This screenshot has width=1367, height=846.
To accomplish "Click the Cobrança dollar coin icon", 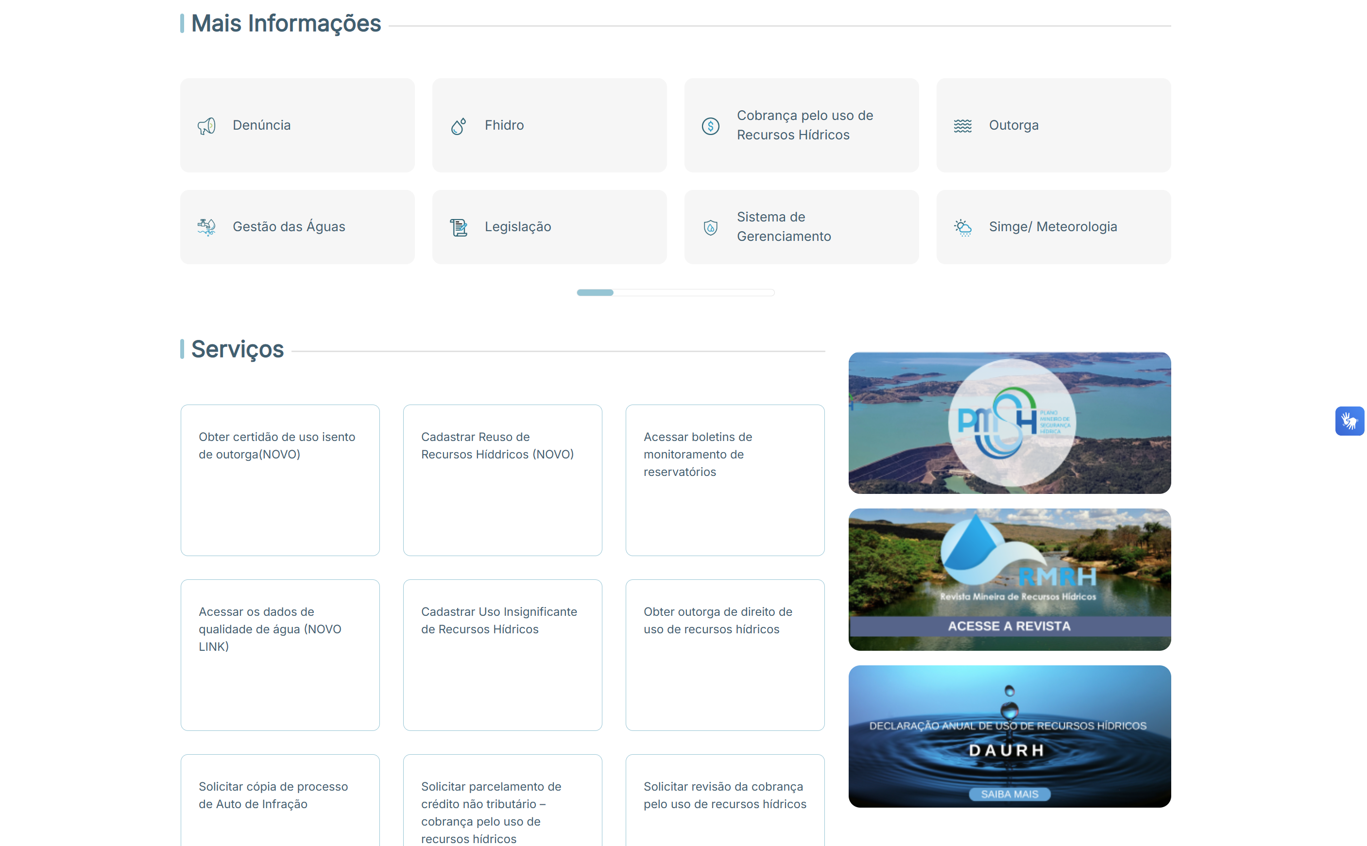I will [710, 126].
